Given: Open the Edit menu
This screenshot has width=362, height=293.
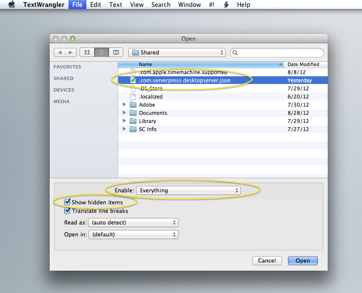Looking at the screenshot, I should click(95, 5).
